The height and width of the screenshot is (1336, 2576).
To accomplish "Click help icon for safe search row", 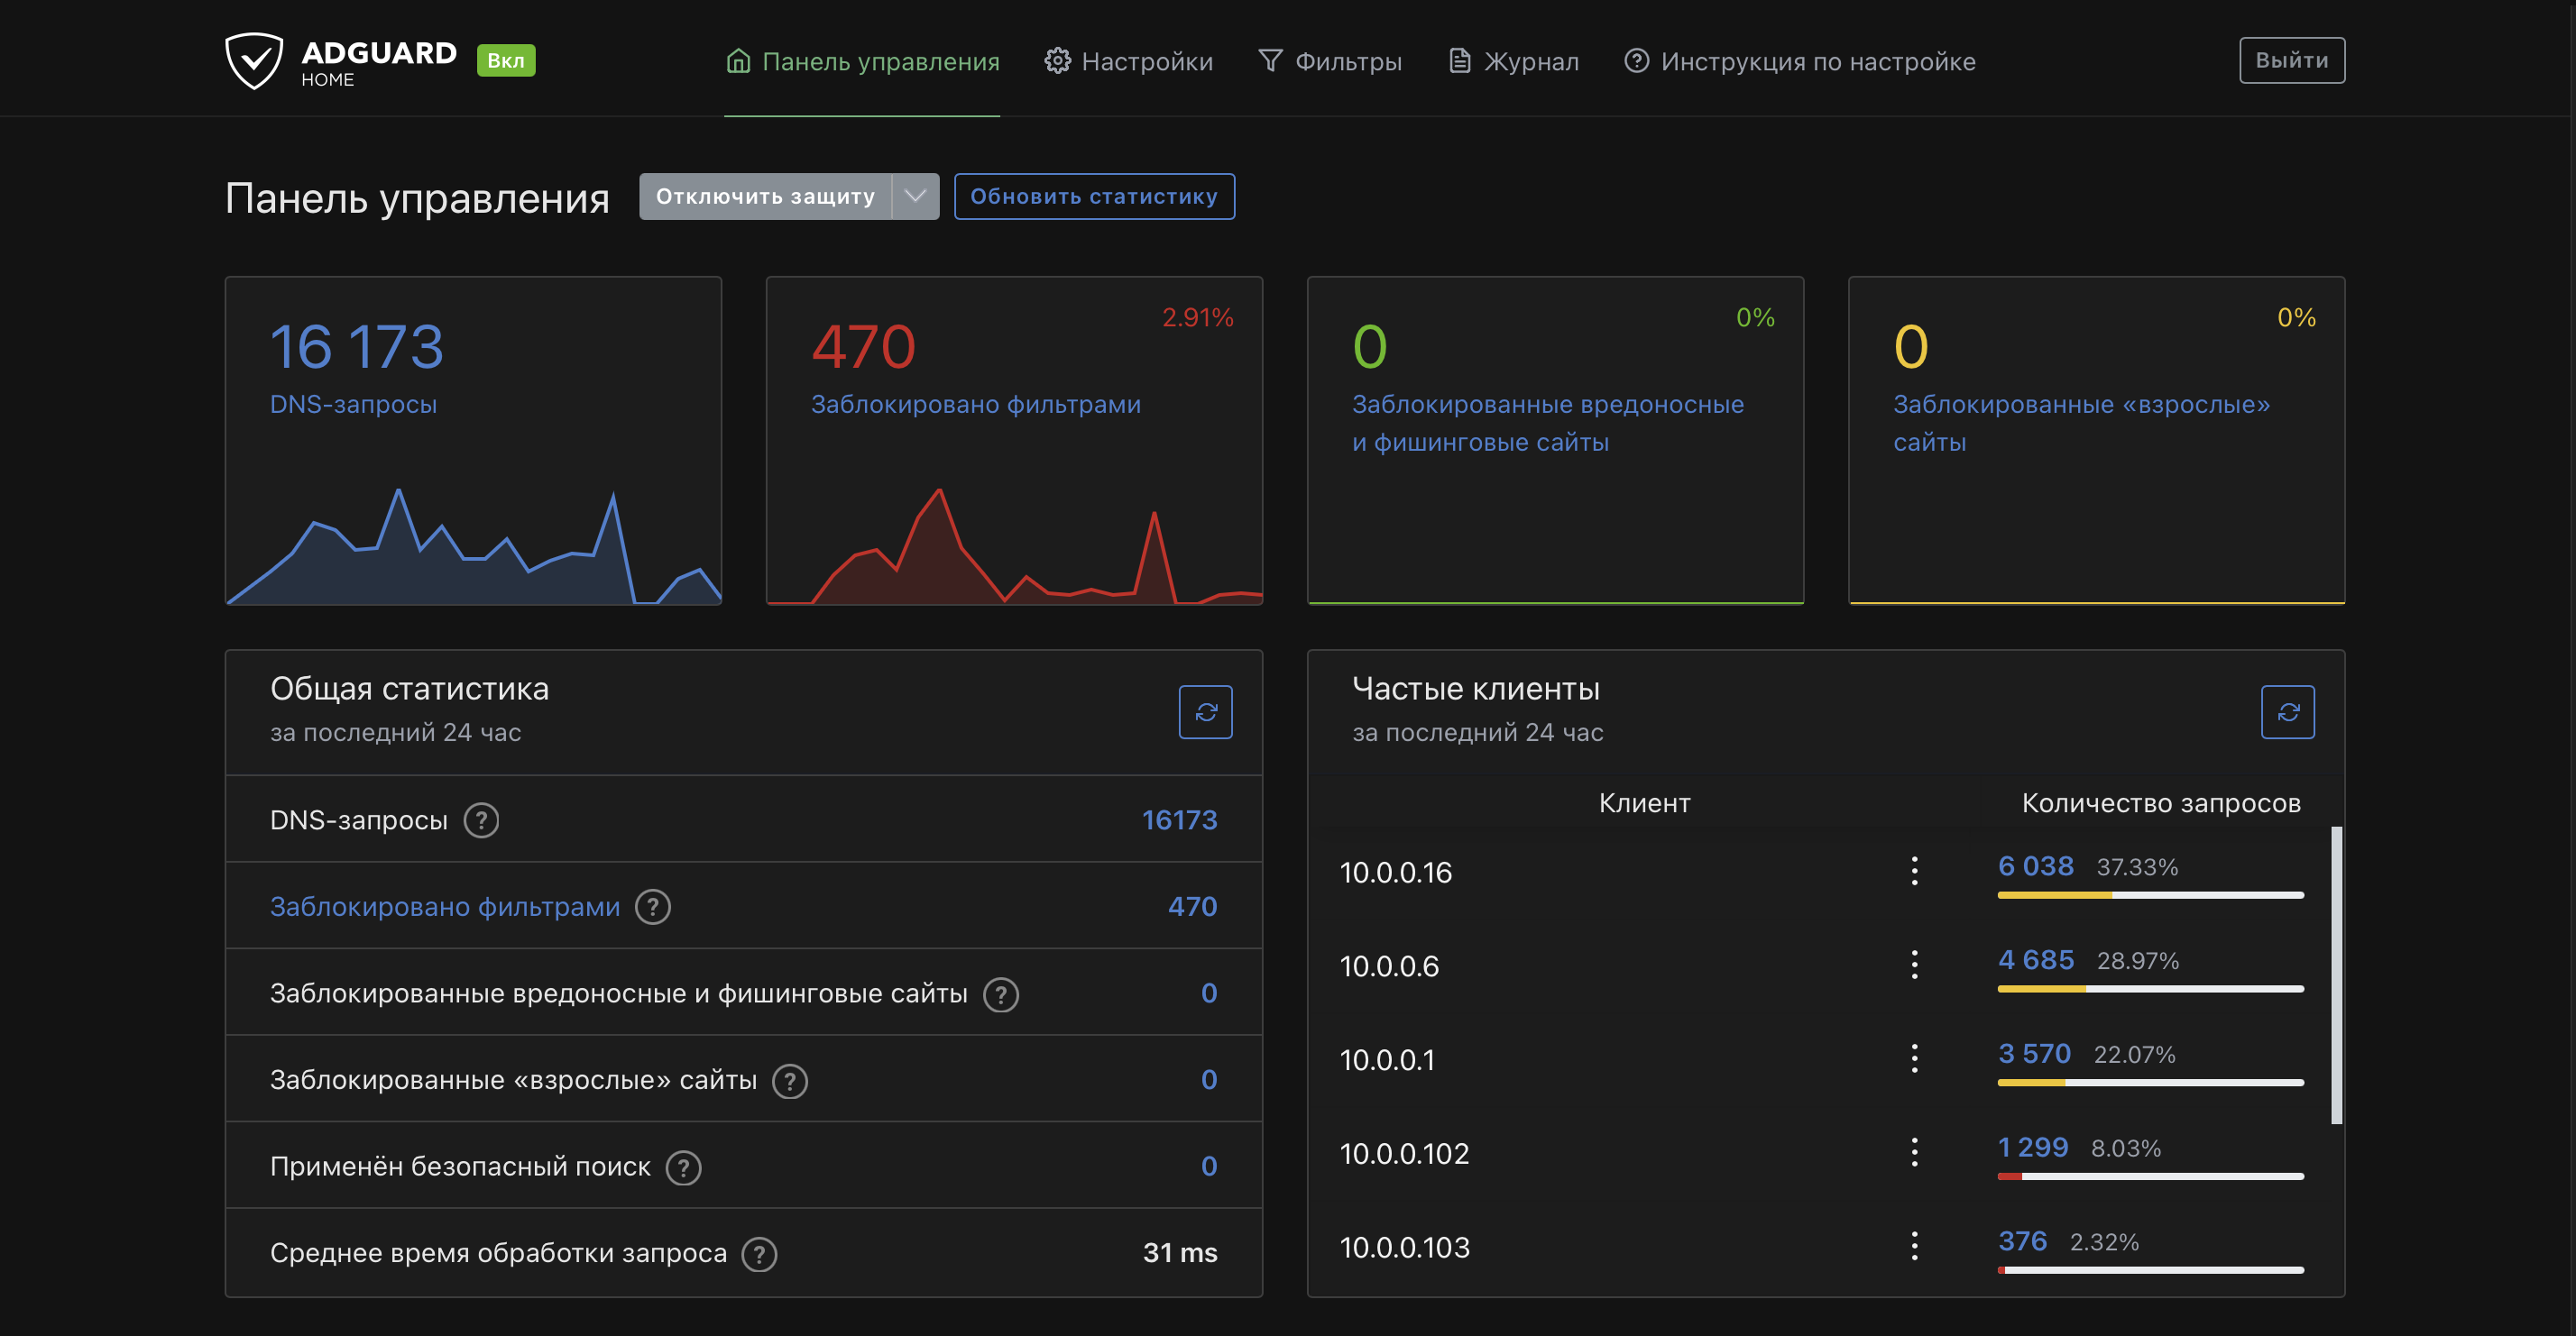I will [x=683, y=1167].
